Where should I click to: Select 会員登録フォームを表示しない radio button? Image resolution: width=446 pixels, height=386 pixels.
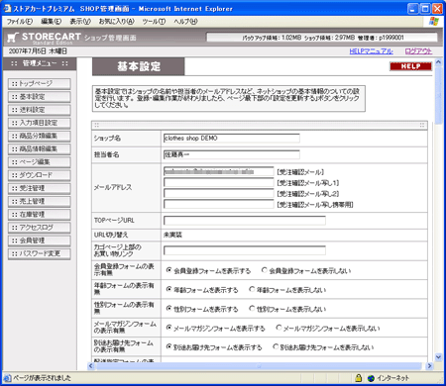coord(264,270)
